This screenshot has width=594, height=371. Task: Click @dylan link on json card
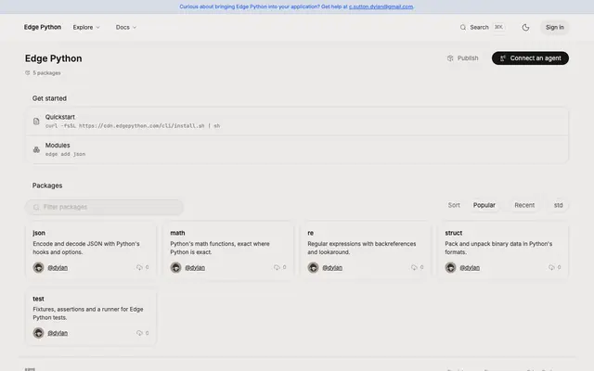tap(58, 268)
